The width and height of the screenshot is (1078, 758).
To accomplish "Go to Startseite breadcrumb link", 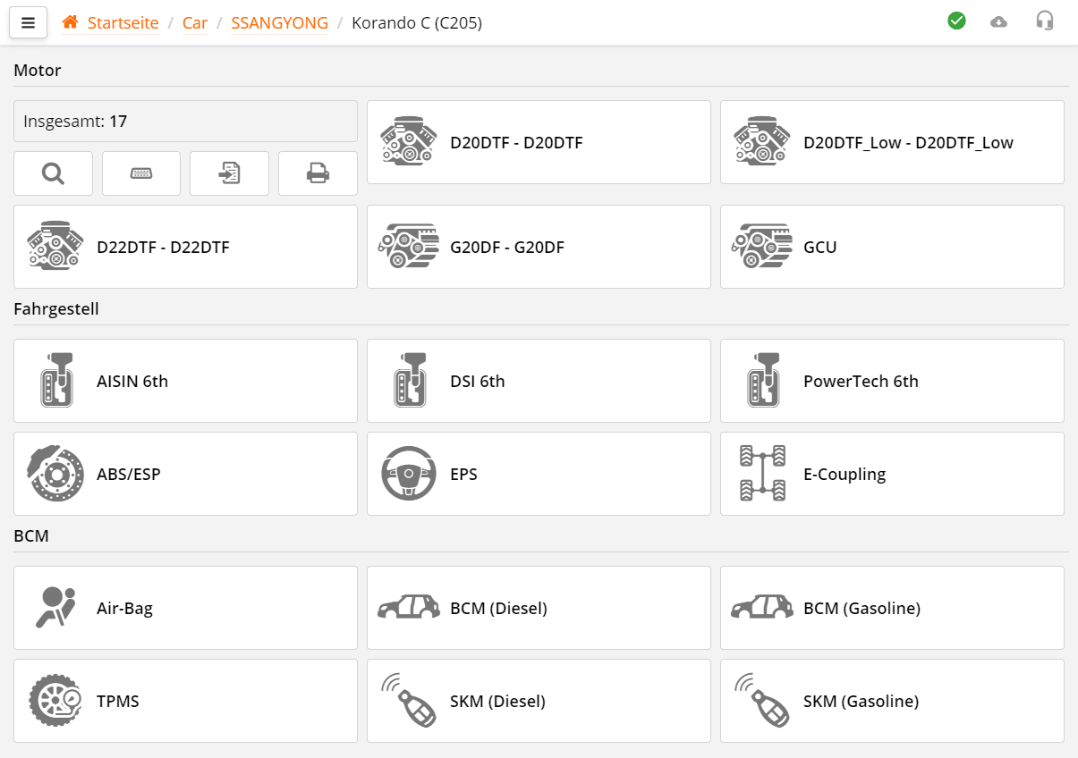I will pyautogui.click(x=123, y=23).
